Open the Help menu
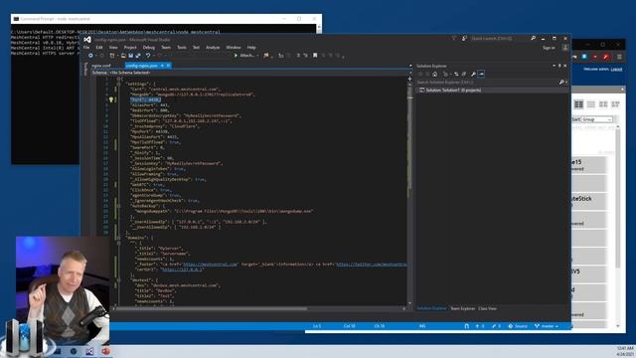 tap(251, 48)
